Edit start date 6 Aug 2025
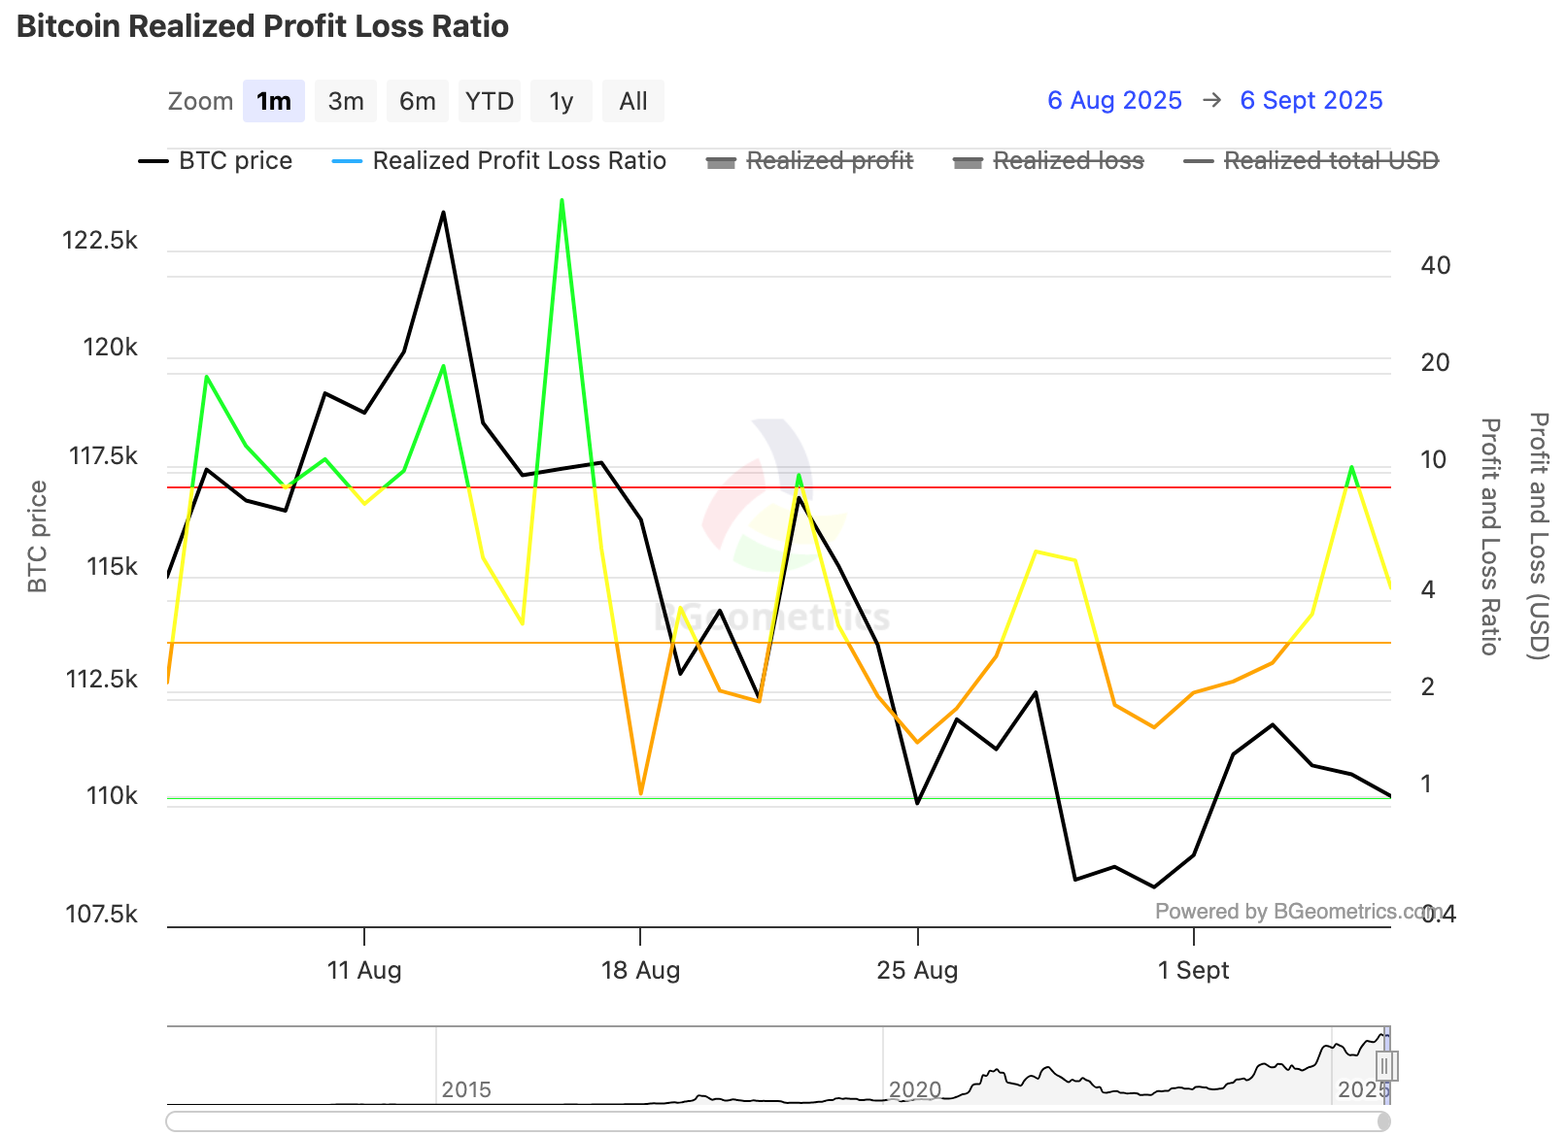This screenshot has width=1566, height=1136. tap(1114, 100)
